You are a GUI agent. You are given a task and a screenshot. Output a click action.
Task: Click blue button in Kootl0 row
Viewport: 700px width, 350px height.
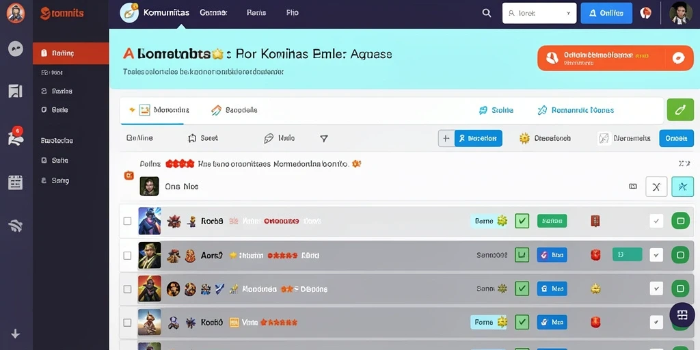coord(552,321)
